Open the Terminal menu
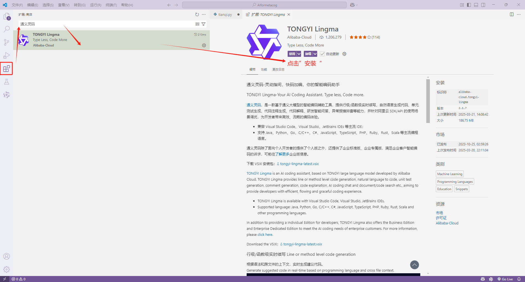This screenshot has height=282, width=525. [x=111, y=5]
